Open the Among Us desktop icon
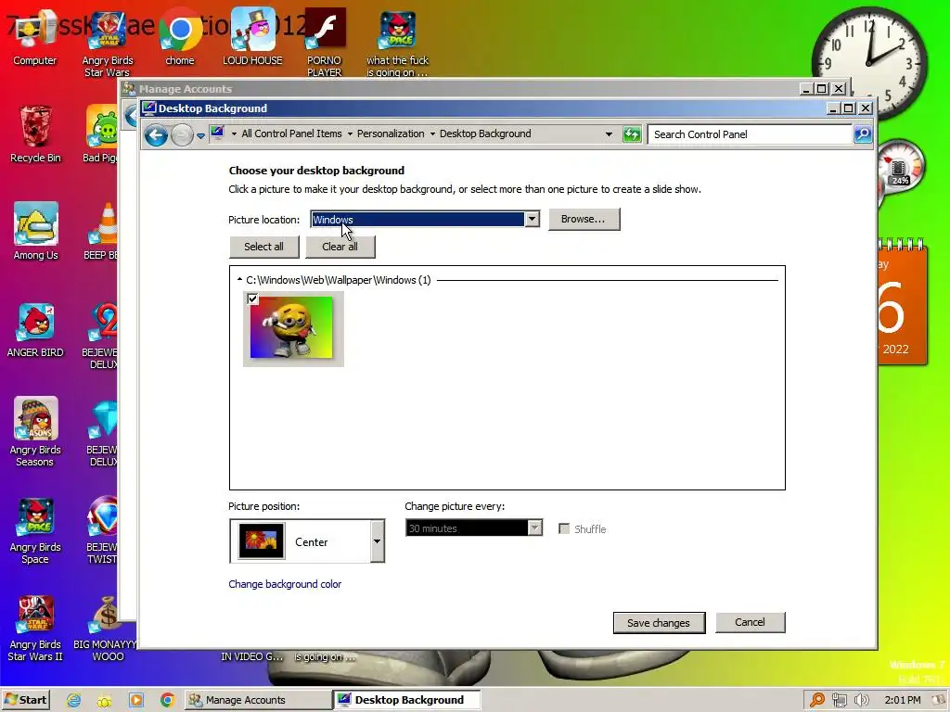 tap(35, 231)
